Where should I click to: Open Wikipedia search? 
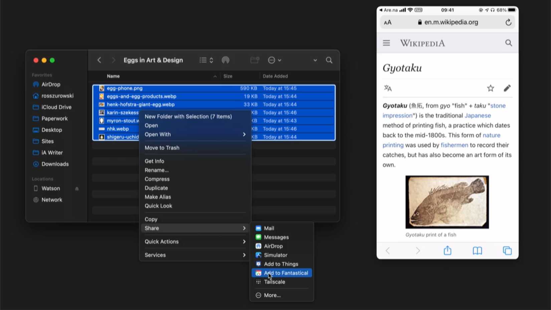tap(508, 43)
